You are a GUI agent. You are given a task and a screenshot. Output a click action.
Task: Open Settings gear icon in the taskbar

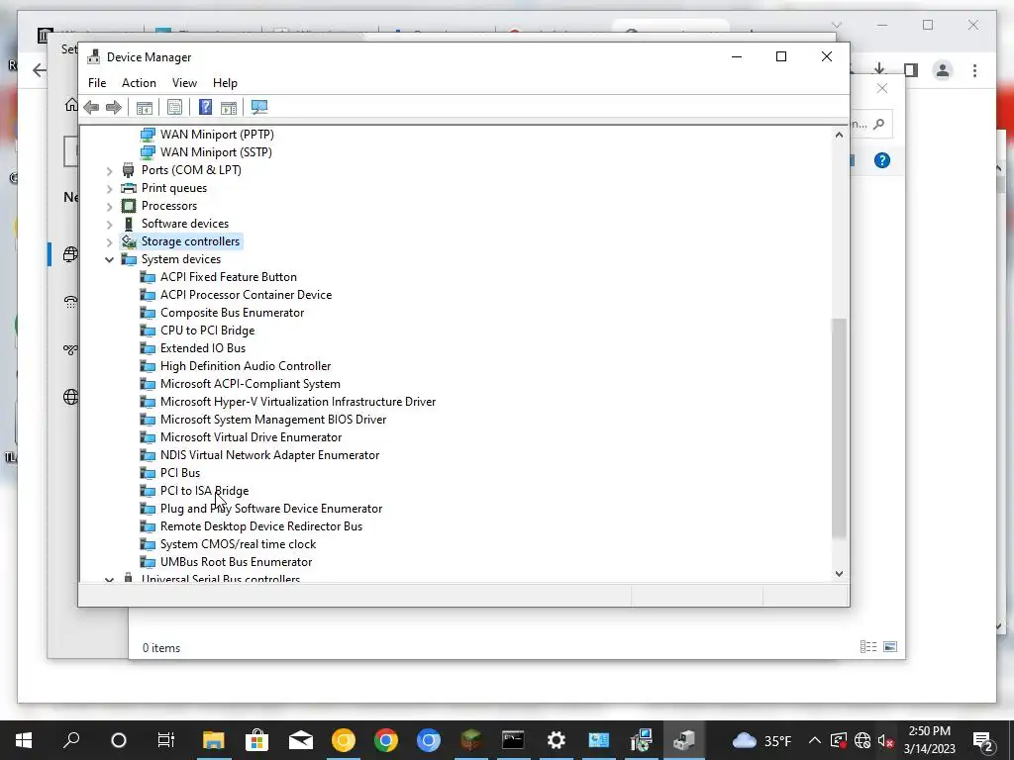click(x=557, y=740)
